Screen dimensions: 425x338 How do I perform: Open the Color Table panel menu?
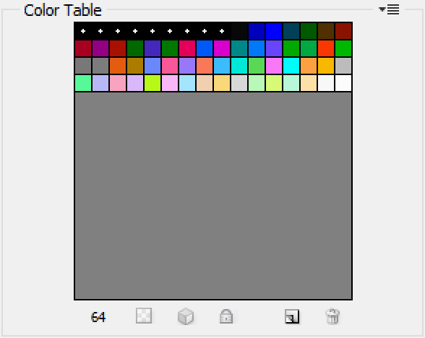[x=389, y=10]
